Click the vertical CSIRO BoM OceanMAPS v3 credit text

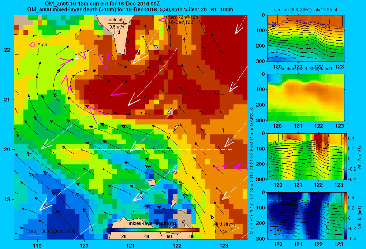coord(252,170)
